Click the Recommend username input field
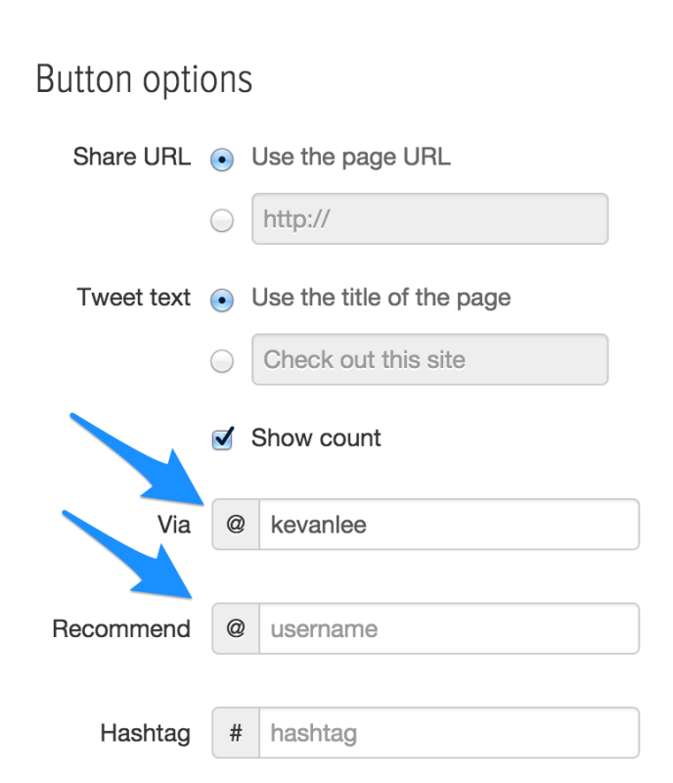This screenshot has width=673, height=783. (x=449, y=628)
